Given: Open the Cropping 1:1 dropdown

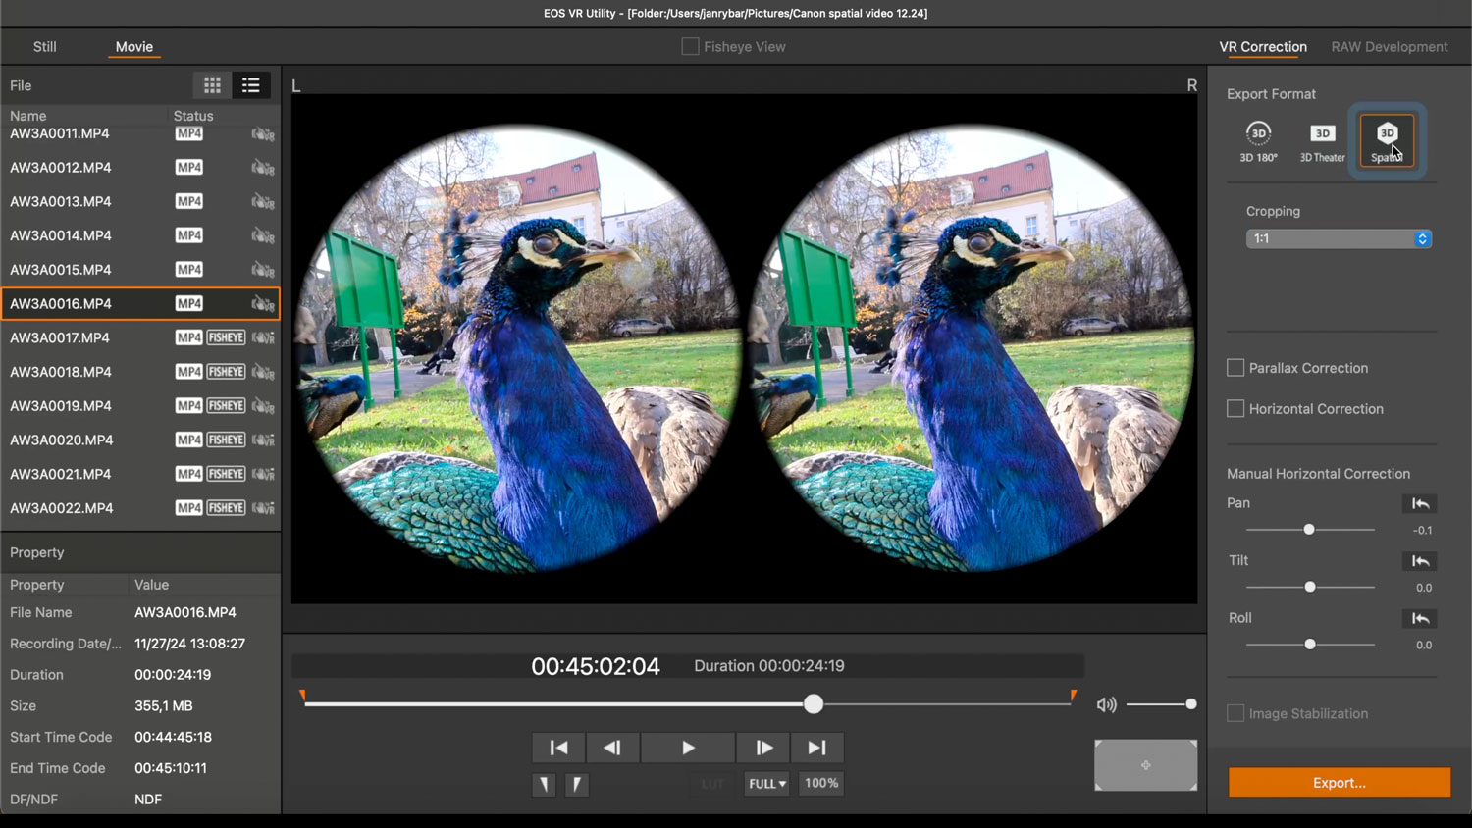Looking at the screenshot, I should [x=1339, y=238].
